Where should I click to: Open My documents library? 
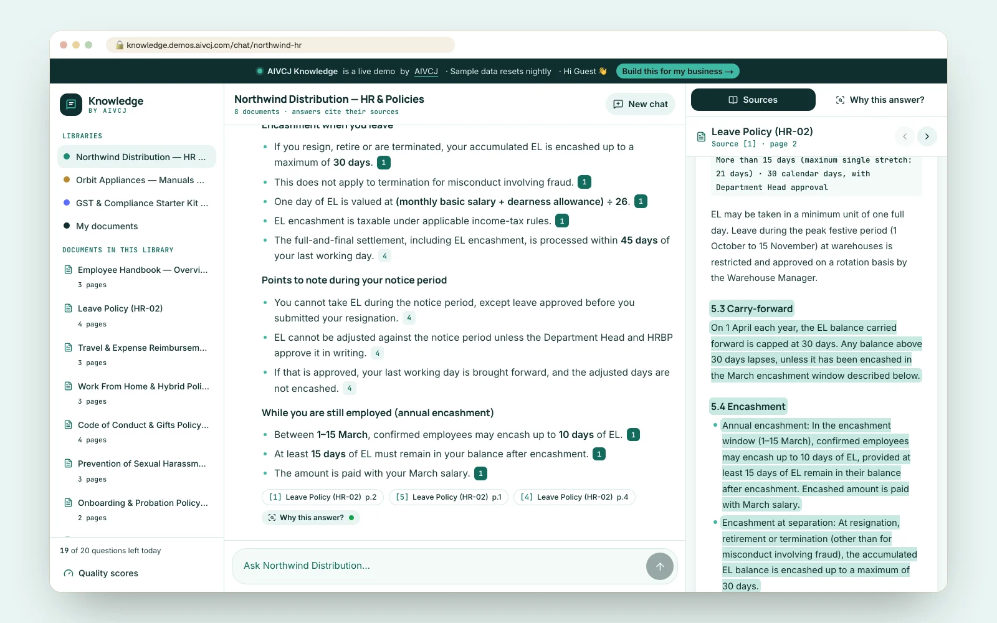click(136, 226)
